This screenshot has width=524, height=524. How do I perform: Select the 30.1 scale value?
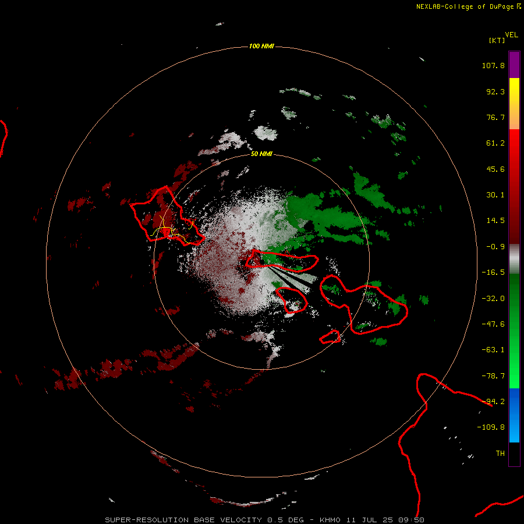495,195
